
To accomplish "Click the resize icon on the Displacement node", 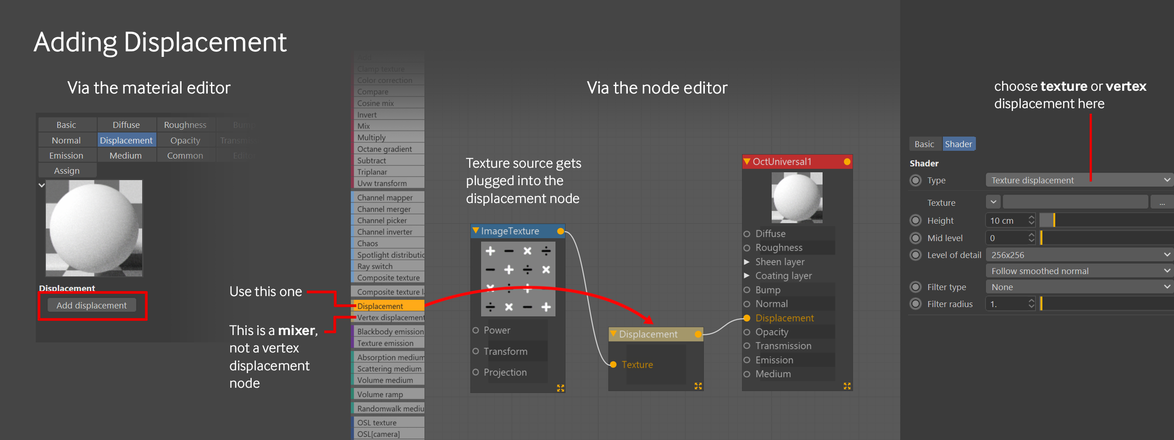I will click(x=698, y=386).
